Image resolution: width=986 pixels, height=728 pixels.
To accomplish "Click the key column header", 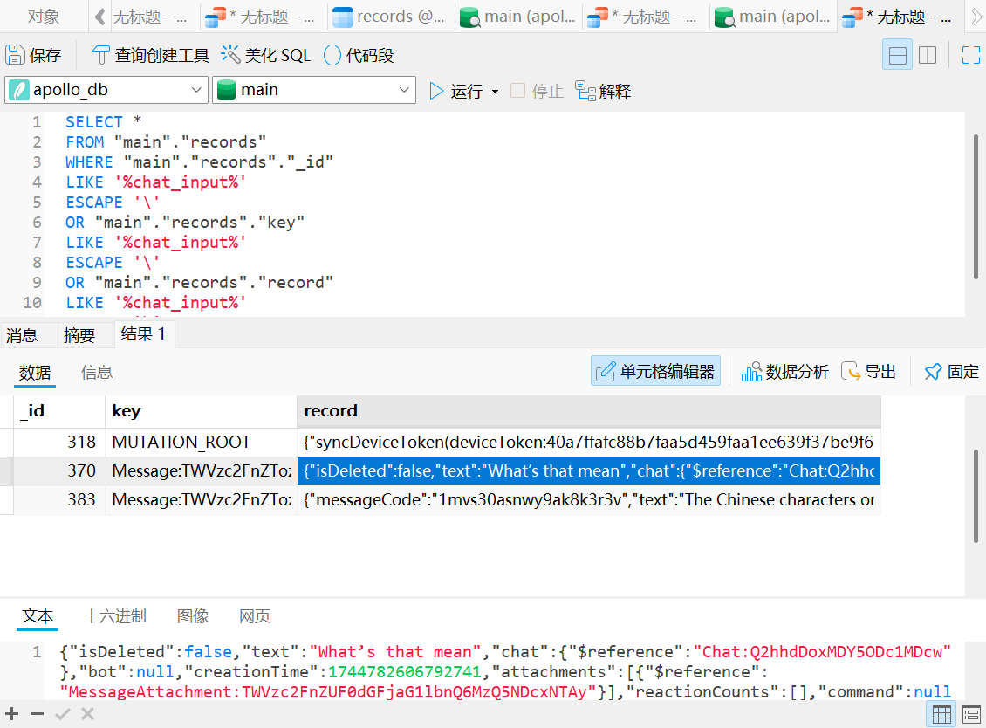I will pos(201,411).
